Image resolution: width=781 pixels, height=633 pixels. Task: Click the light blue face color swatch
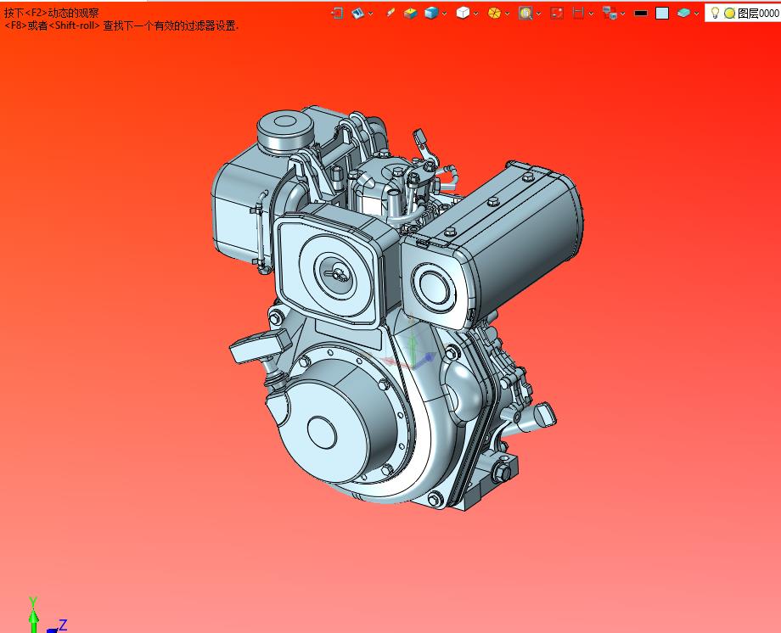(662, 14)
